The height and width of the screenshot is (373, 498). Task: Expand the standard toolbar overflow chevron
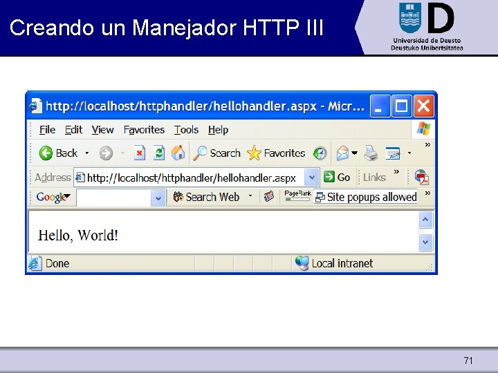[428, 145]
